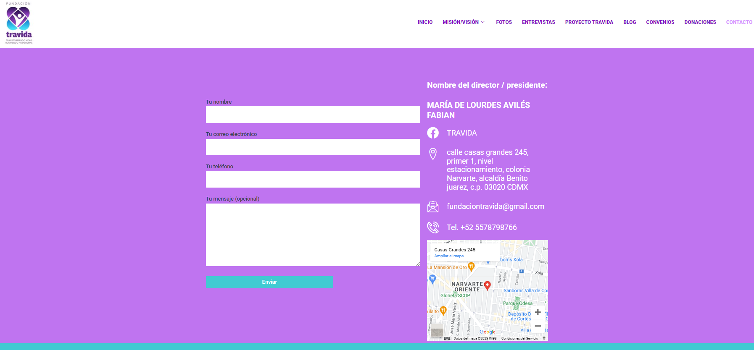
Task: Click the location pin icon beside the address
Action: (x=433, y=154)
